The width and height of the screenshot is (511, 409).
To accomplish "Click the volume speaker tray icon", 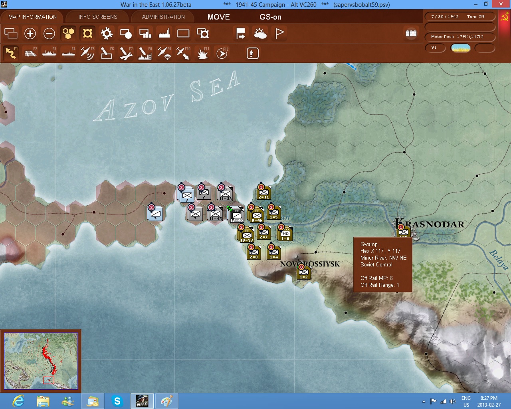I will coord(452,401).
